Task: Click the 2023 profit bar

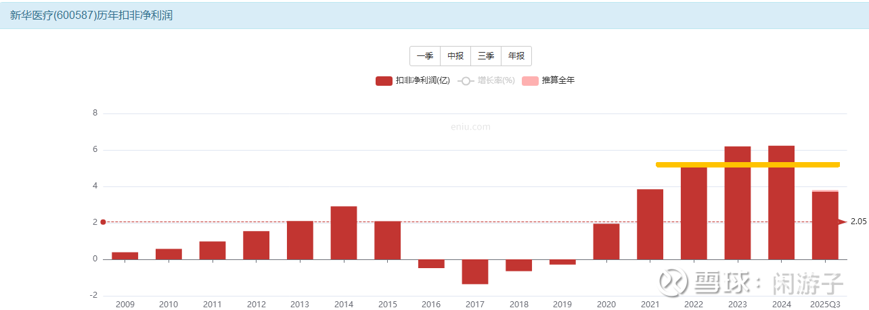Action: [738, 203]
